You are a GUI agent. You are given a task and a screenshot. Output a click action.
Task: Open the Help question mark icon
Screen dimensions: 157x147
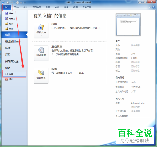pyautogui.click(x=154, y=7)
